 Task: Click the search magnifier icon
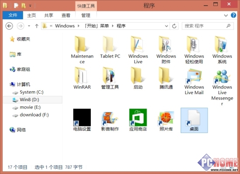click(x=229, y=26)
